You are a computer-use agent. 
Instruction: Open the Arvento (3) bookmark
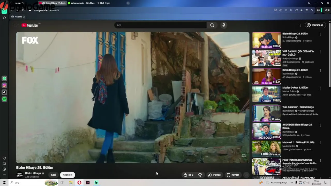(18, 17)
